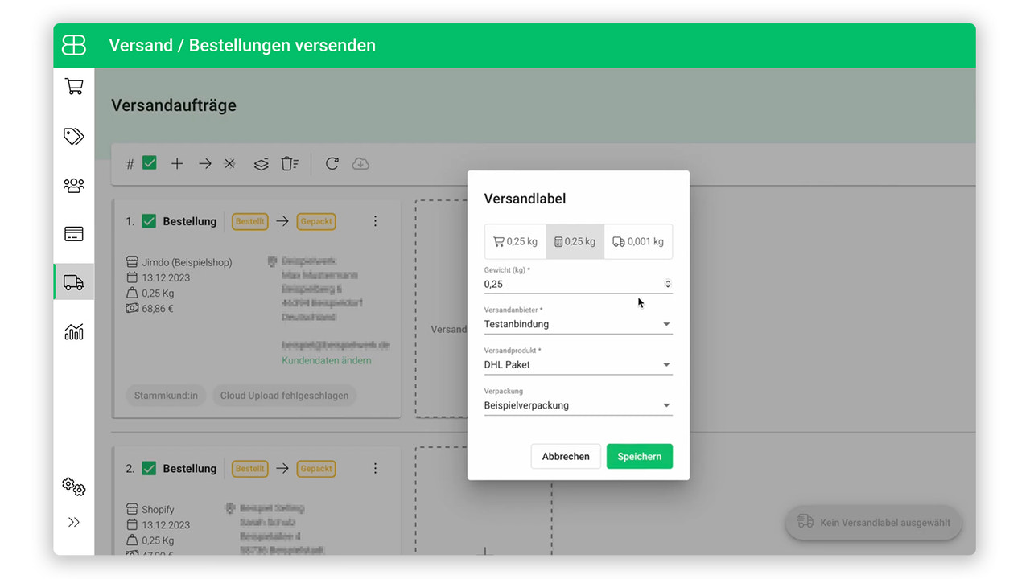This screenshot has height=579, width=1030.
Task: Click the trash delete icon in toolbar
Action: pyautogui.click(x=290, y=163)
